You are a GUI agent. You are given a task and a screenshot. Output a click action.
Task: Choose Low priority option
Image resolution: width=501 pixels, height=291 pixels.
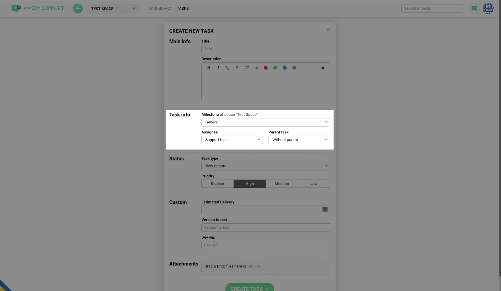314,184
